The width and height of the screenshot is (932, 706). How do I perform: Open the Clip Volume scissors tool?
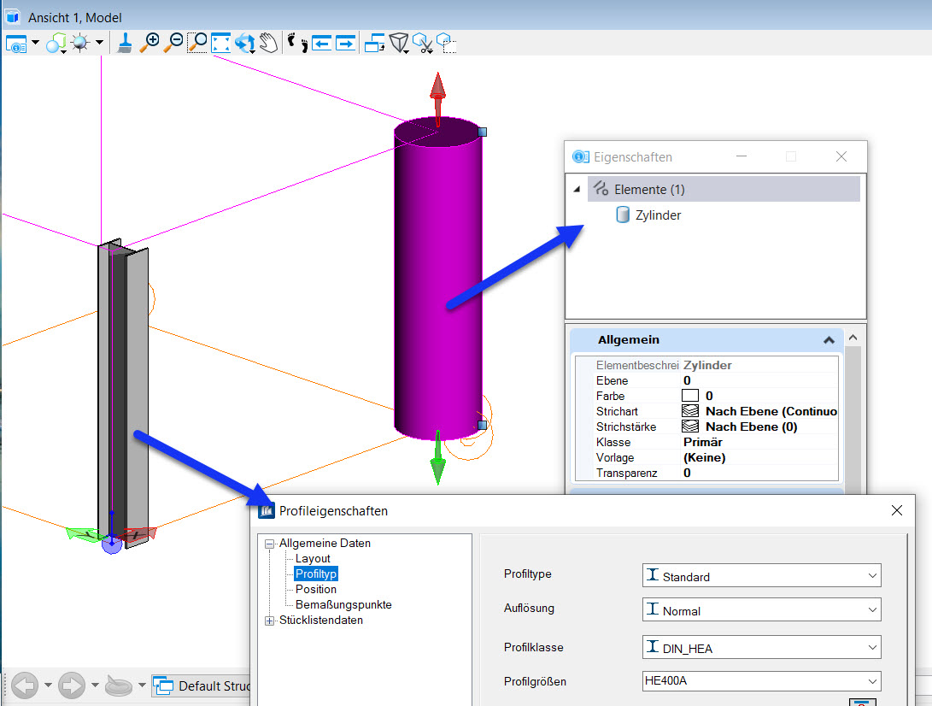click(x=423, y=42)
